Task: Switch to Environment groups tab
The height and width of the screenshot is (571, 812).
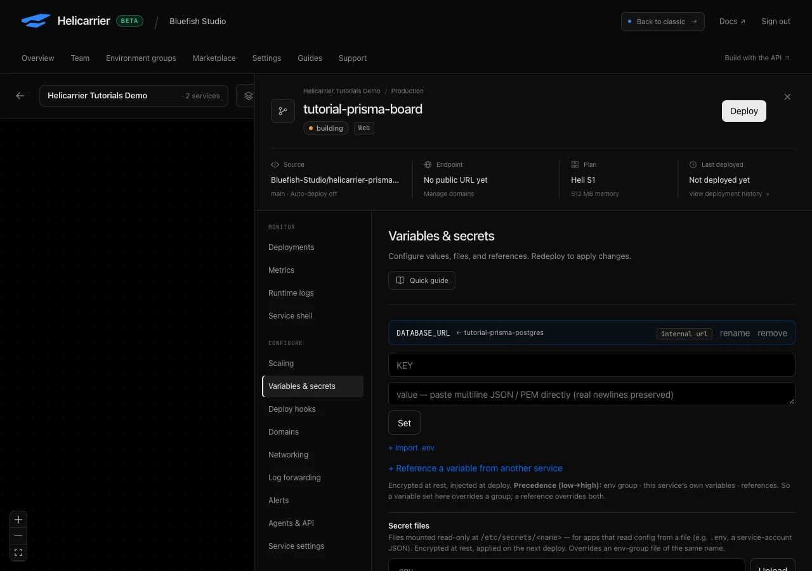Action: click(x=141, y=58)
